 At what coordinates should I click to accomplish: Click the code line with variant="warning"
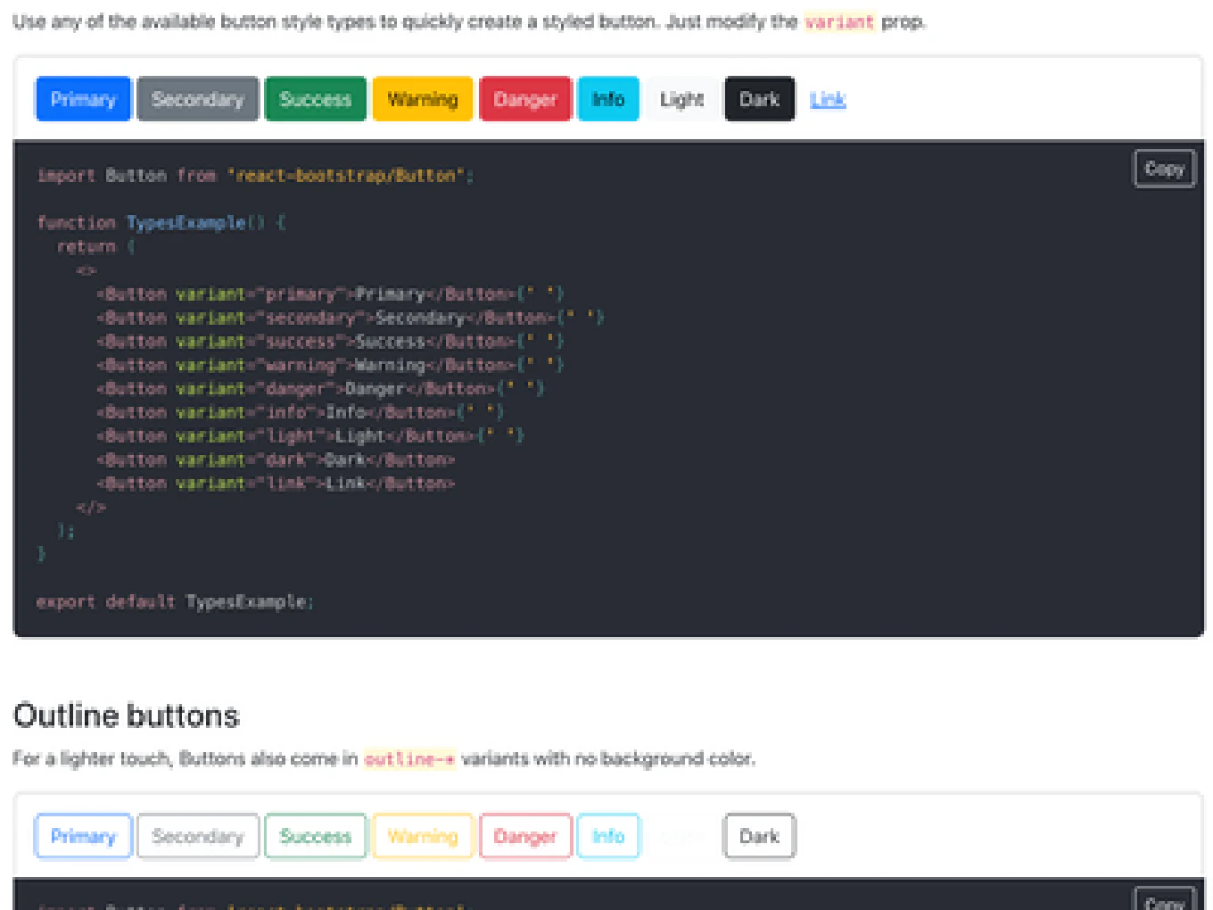[x=330, y=365]
